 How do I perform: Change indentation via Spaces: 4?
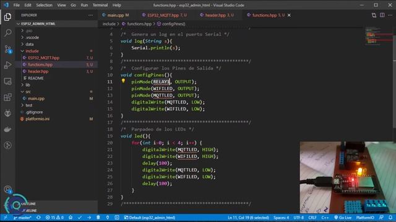click(281, 218)
